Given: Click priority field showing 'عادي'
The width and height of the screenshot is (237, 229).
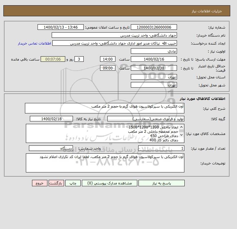Looking at the screenshot, I should pyautogui.click(x=154, y=51).
